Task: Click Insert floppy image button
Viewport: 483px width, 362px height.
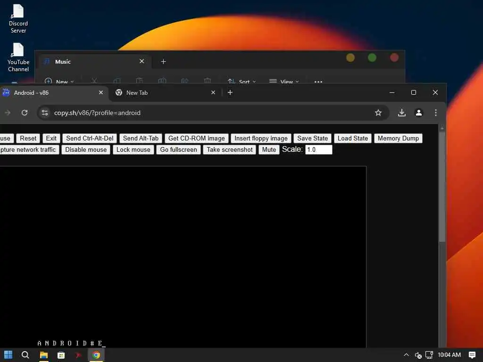Action: (x=261, y=138)
